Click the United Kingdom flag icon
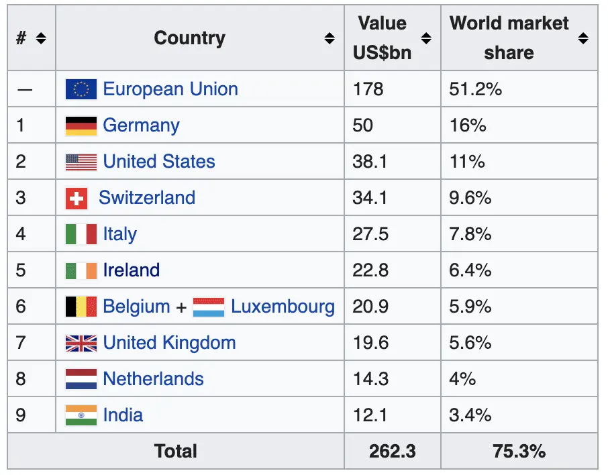Viewport: 608px width, 475px height. [81, 343]
